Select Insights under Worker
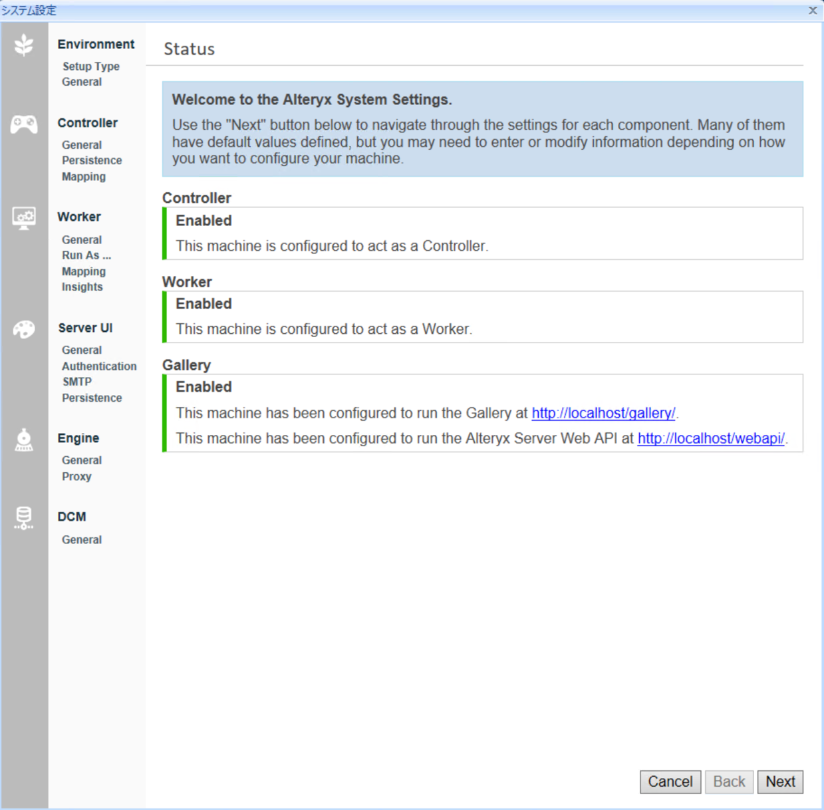The image size is (824, 810). pyautogui.click(x=82, y=287)
